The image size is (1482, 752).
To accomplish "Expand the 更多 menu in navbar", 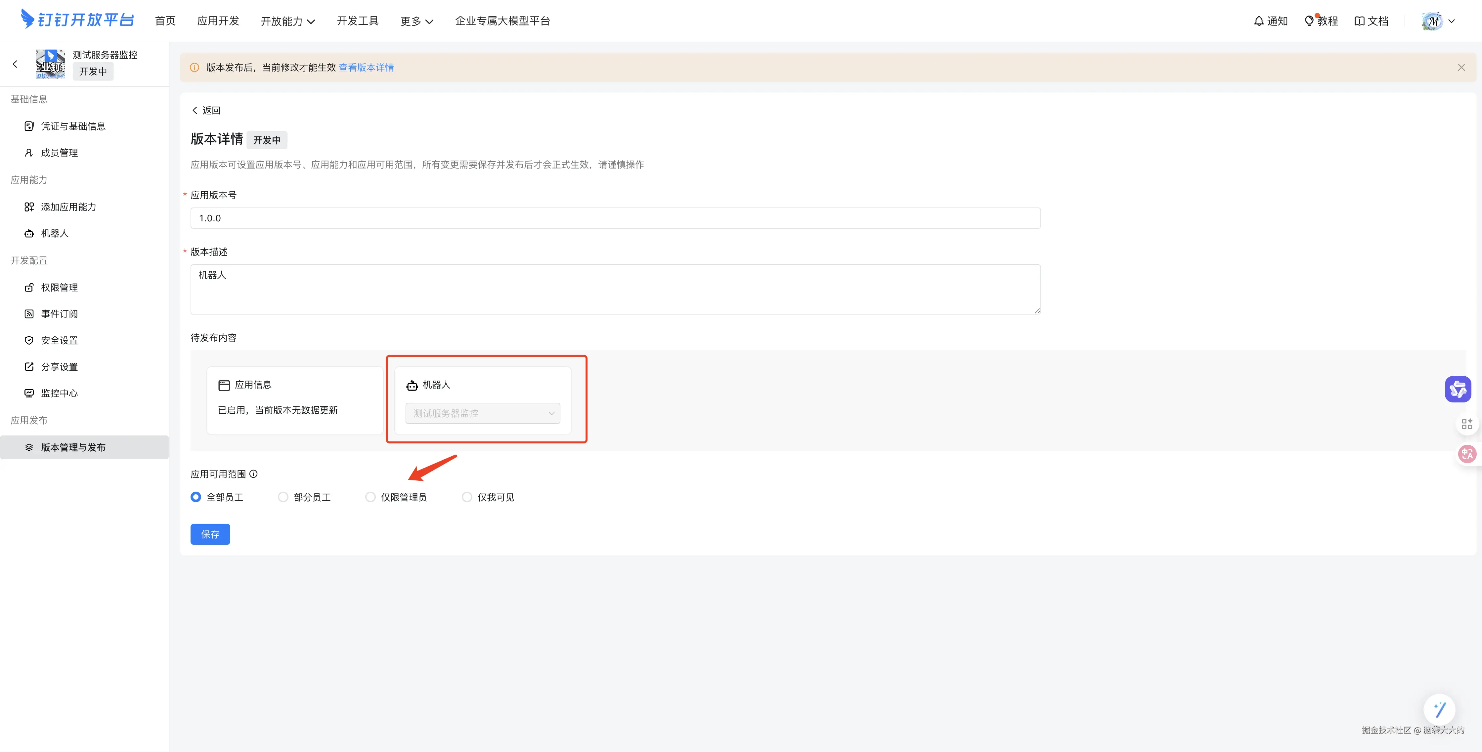I will pyautogui.click(x=416, y=21).
